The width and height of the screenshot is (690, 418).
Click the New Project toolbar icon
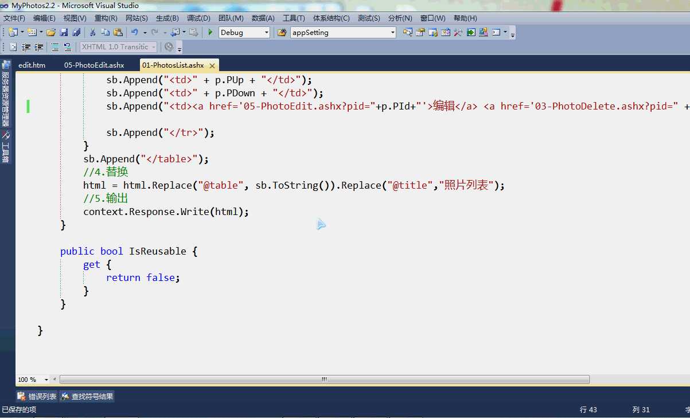[13, 32]
